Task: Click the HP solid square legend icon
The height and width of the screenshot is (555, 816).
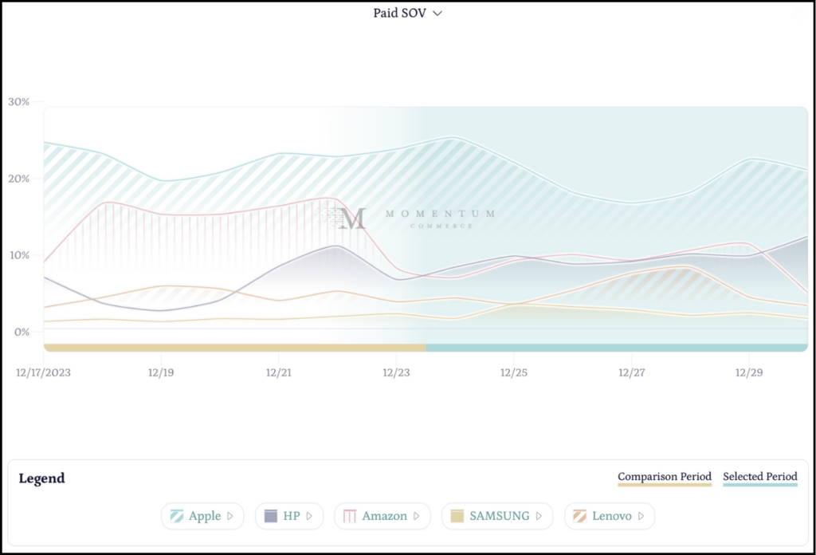Action: (271, 516)
